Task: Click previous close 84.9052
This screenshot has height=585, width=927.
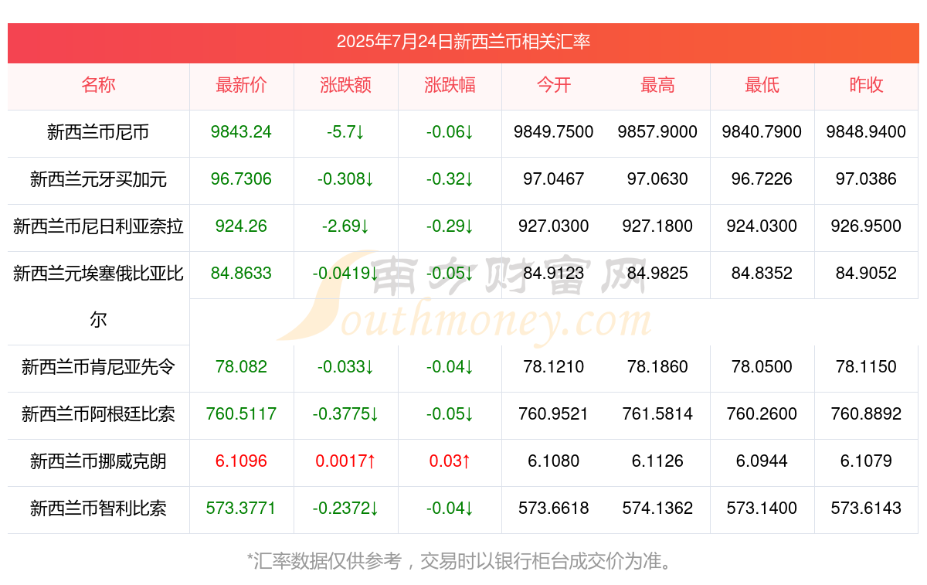Action: 866,274
